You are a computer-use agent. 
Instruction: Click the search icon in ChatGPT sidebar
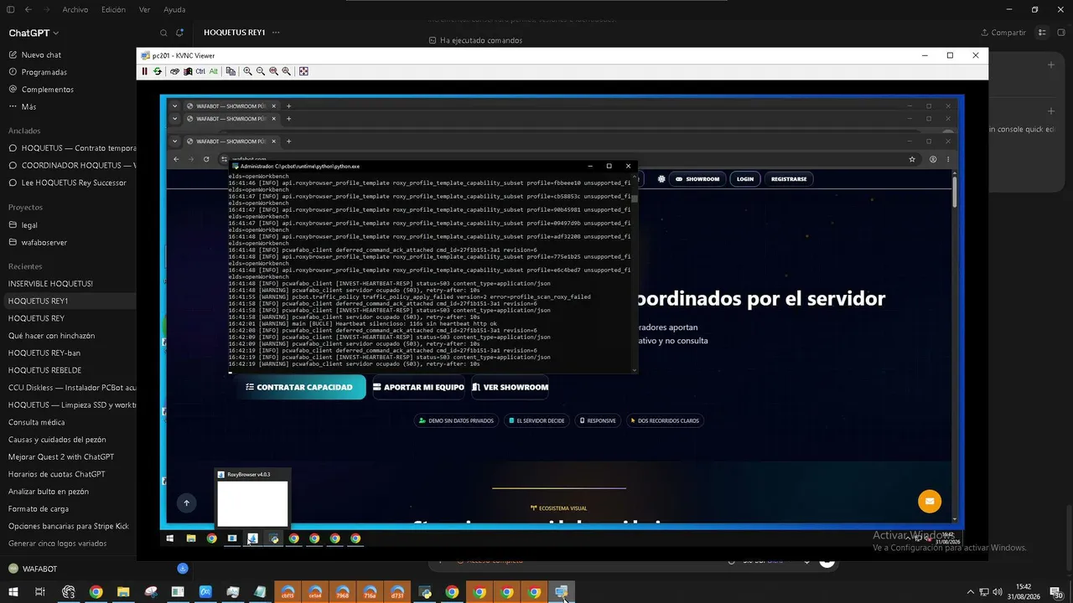[x=163, y=33]
